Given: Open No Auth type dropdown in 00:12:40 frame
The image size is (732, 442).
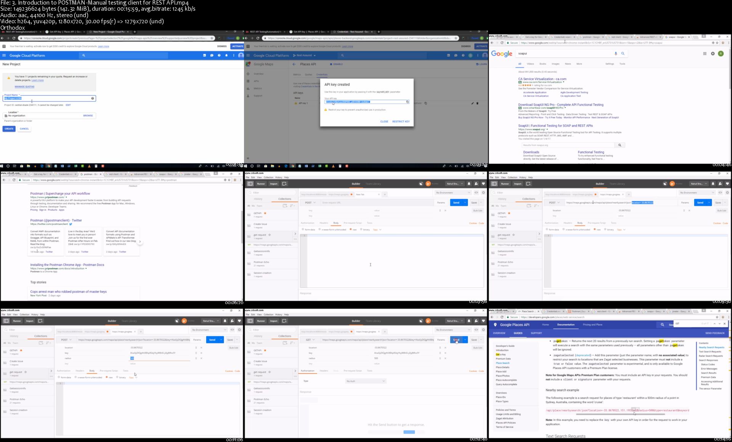Looking at the screenshot, I should pyautogui.click(x=366, y=381).
